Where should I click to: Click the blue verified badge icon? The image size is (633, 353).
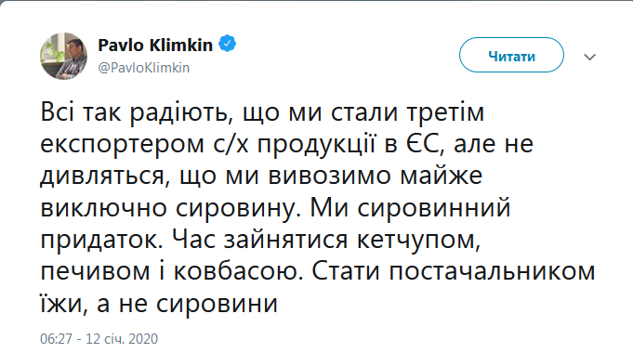pos(228,44)
